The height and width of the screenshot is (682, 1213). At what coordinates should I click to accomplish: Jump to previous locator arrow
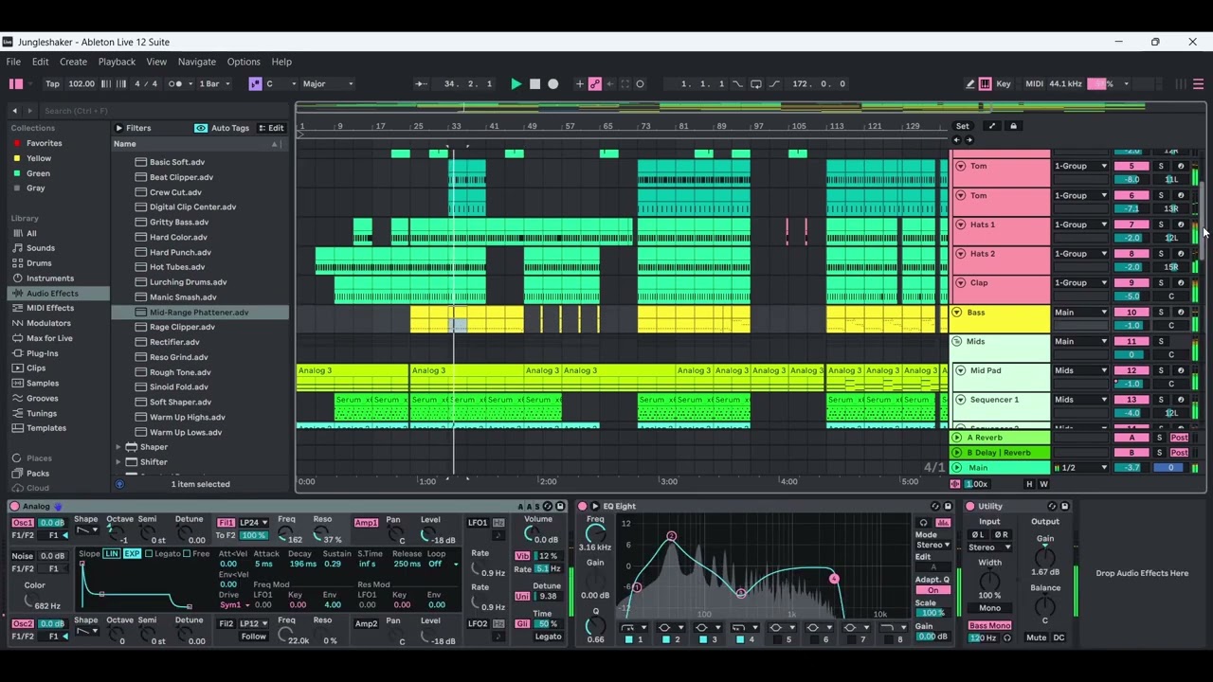956,140
